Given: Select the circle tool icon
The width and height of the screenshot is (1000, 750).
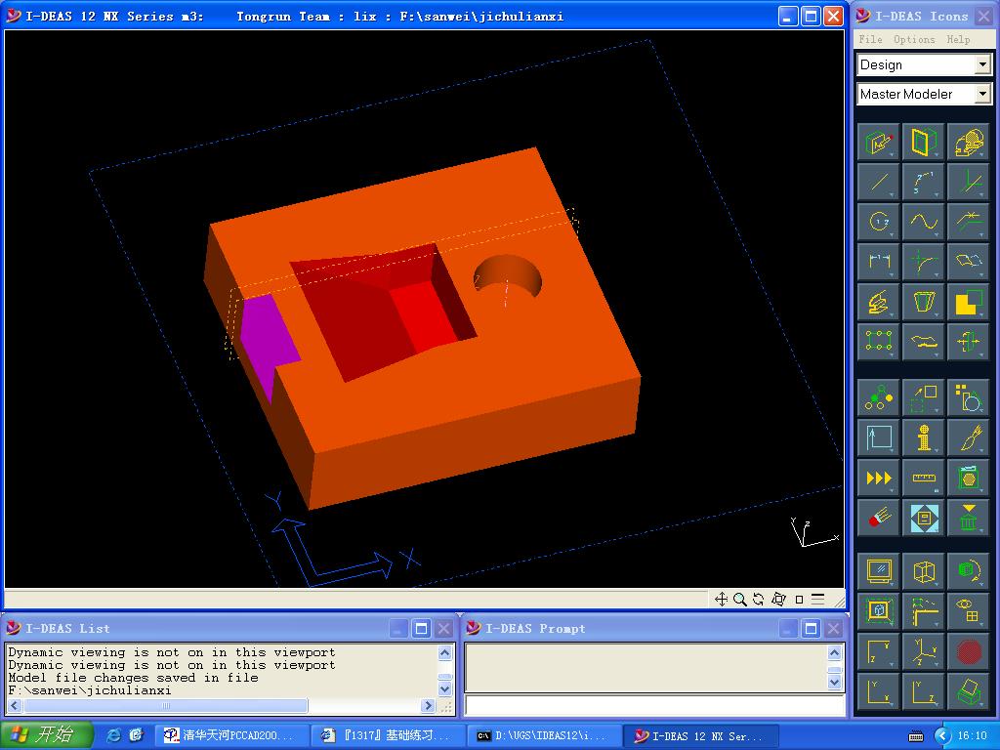Looking at the screenshot, I should point(879,222).
